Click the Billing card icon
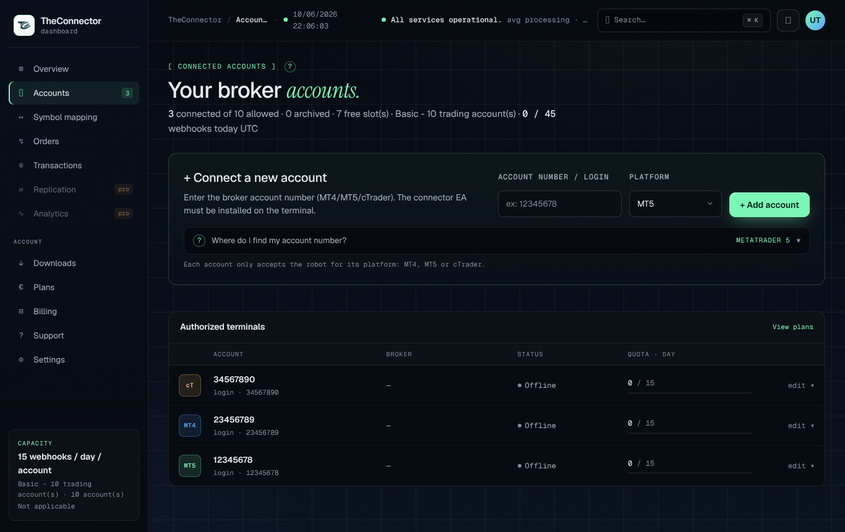This screenshot has height=532, width=845. click(x=21, y=311)
